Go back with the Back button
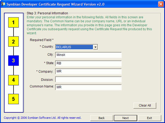165x123 pixels. 102,118
